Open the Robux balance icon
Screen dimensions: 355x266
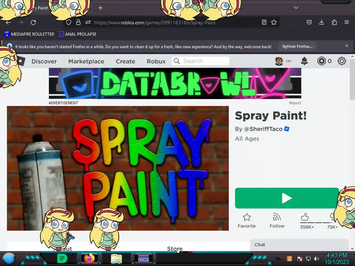[x=321, y=61]
